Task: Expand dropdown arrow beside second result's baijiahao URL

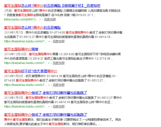Action: 49,41
